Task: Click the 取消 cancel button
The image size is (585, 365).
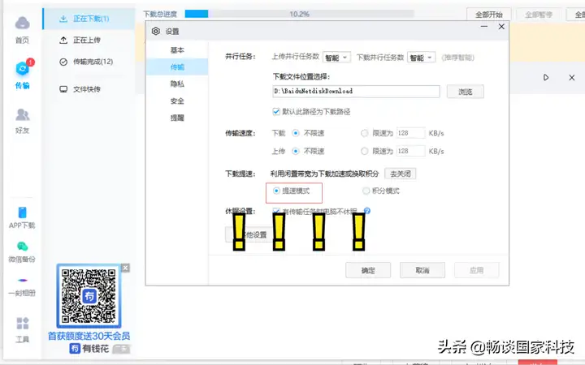Action: click(x=422, y=270)
